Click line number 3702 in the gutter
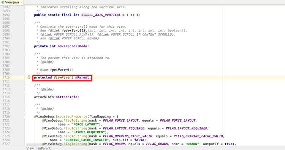Screen dimensions: 285x150 6,46
